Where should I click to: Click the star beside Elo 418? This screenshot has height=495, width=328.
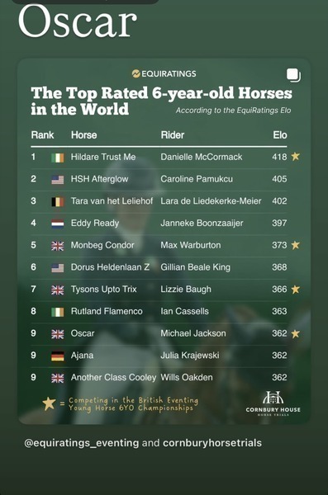pos(296,156)
